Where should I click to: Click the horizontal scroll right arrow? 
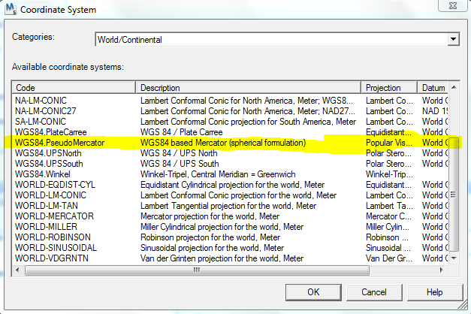(x=441, y=270)
